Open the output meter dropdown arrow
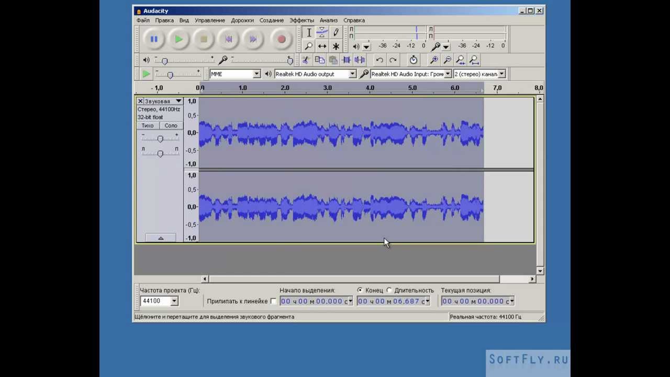The width and height of the screenshot is (670, 377). tap(366, 47)
